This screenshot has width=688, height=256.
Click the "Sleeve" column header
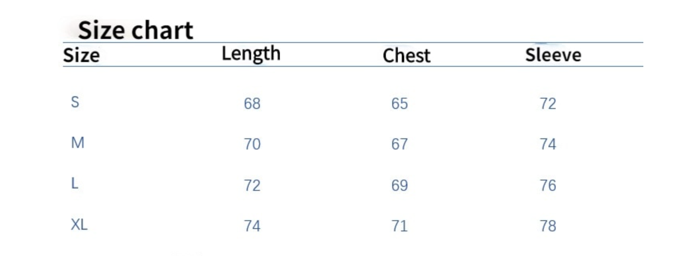point(553,55)
